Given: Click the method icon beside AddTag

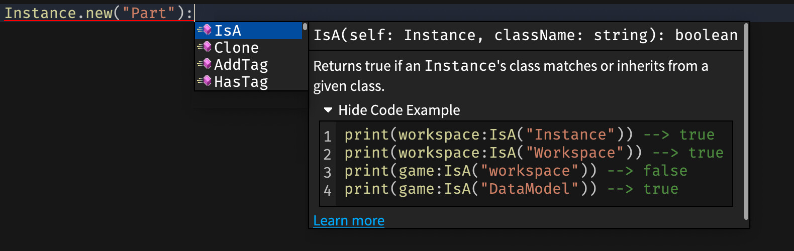Looking at the screenshot, I should pyautogui.click(x=205, y=64).
